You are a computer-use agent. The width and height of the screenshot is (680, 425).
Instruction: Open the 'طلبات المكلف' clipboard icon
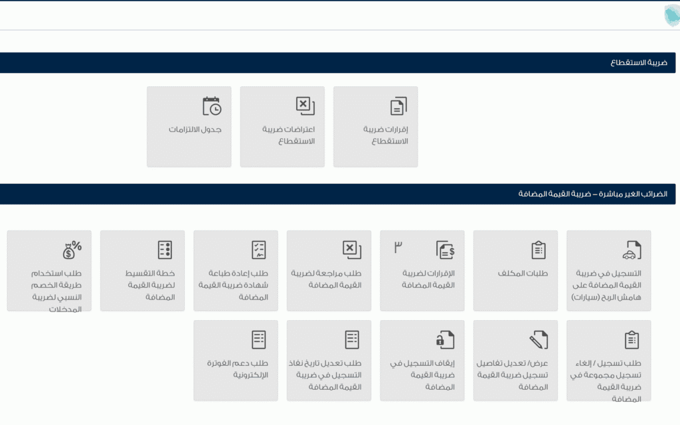coord(539,250)
